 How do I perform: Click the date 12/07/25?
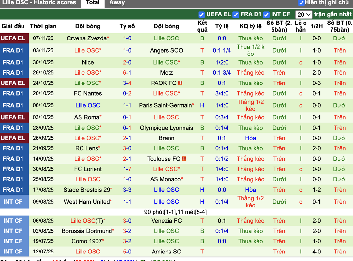[43, 252]
